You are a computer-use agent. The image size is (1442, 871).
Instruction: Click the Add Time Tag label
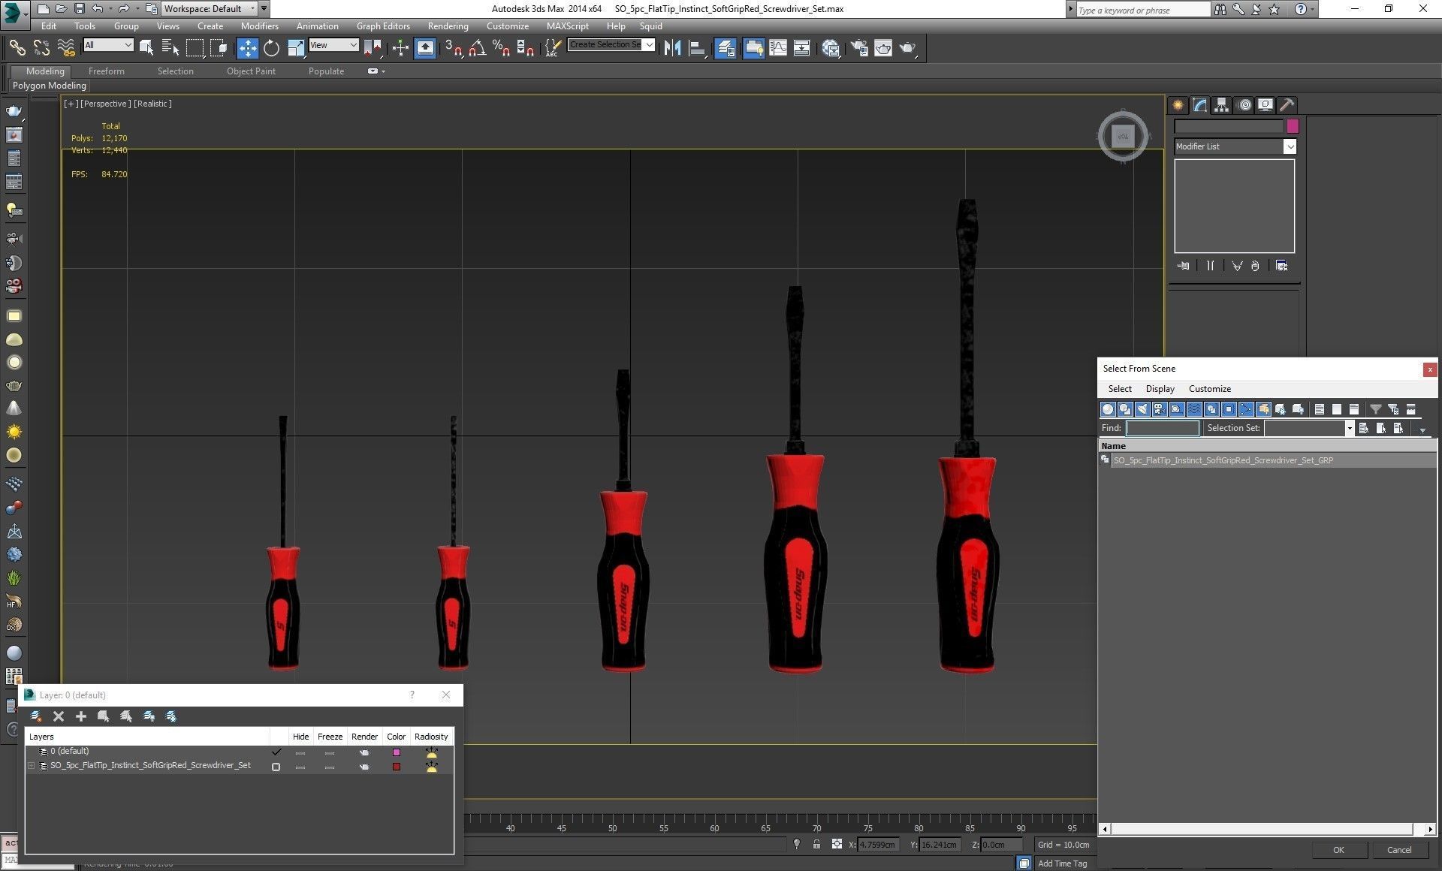tap(1062, 863)
